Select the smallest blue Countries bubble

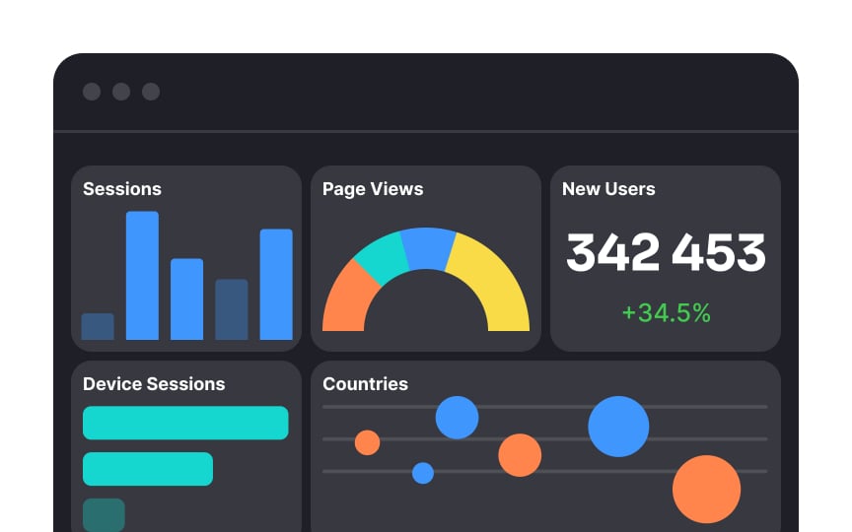tap(423, 473)
